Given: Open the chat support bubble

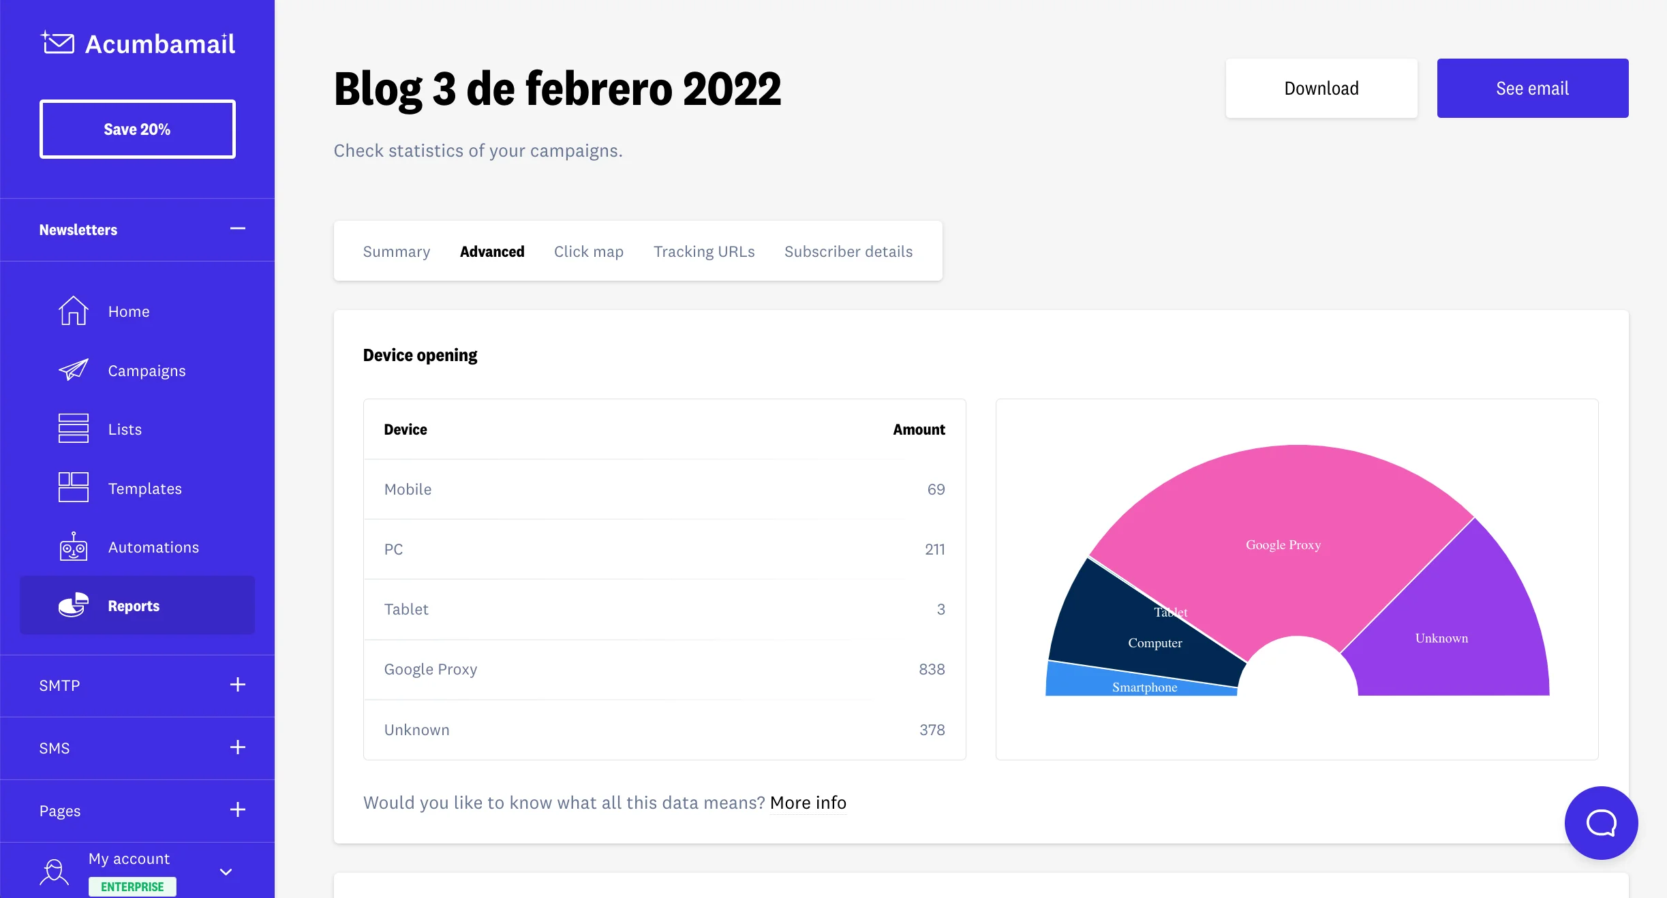Looking at the screenshot, I should (1601, 822).
